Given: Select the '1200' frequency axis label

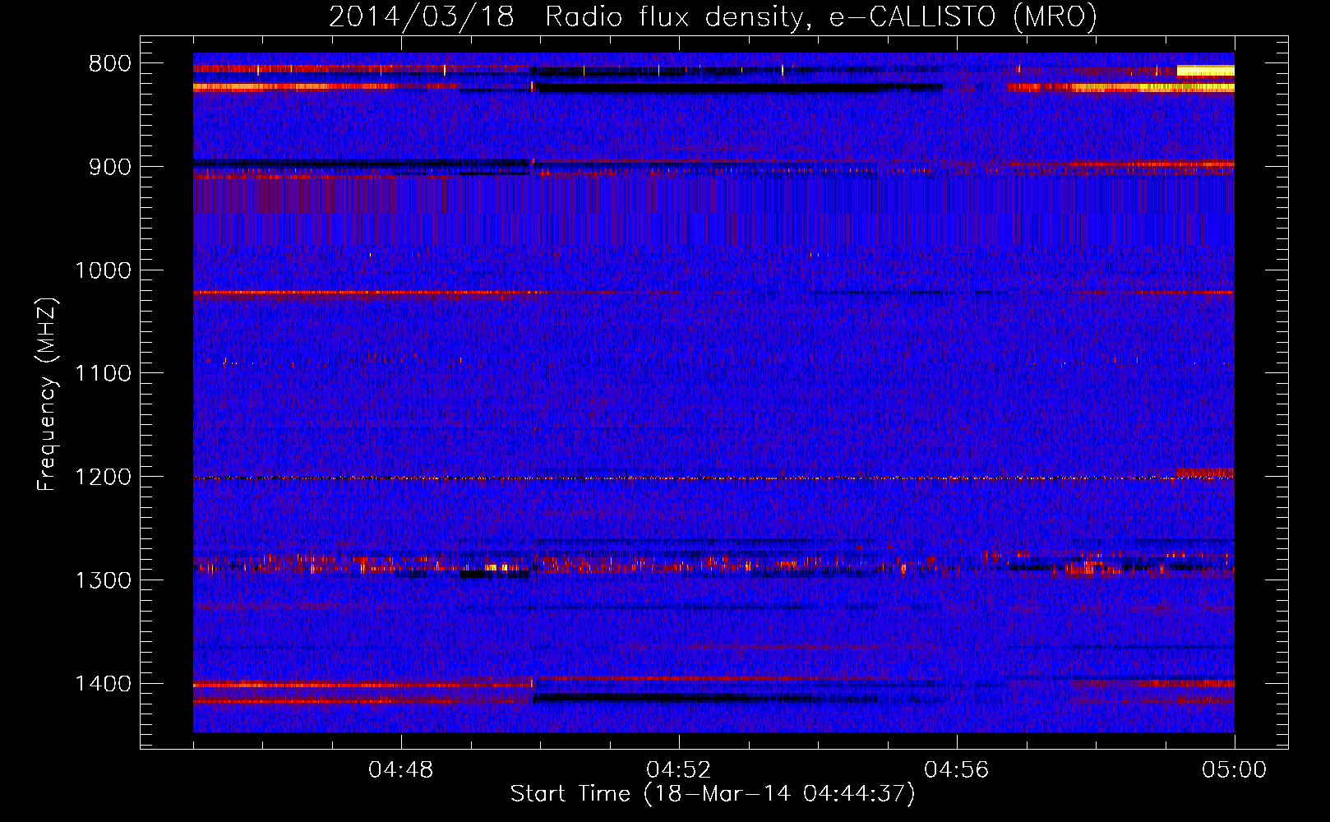Looking at the screenshot, I should (x=103, y=477).
